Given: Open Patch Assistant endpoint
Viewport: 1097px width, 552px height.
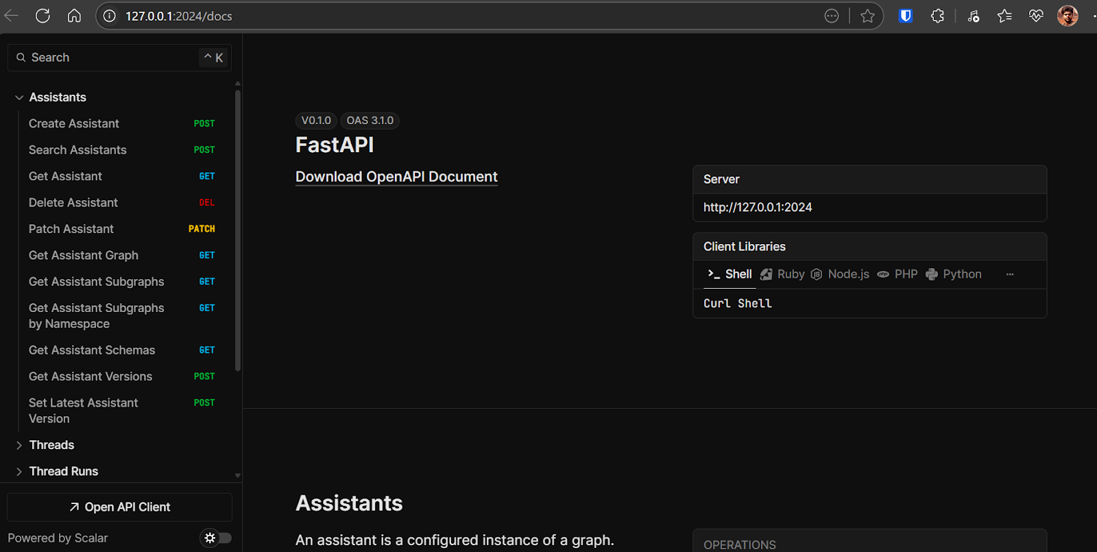Looking at the screenshot, I should click(122, 229).
